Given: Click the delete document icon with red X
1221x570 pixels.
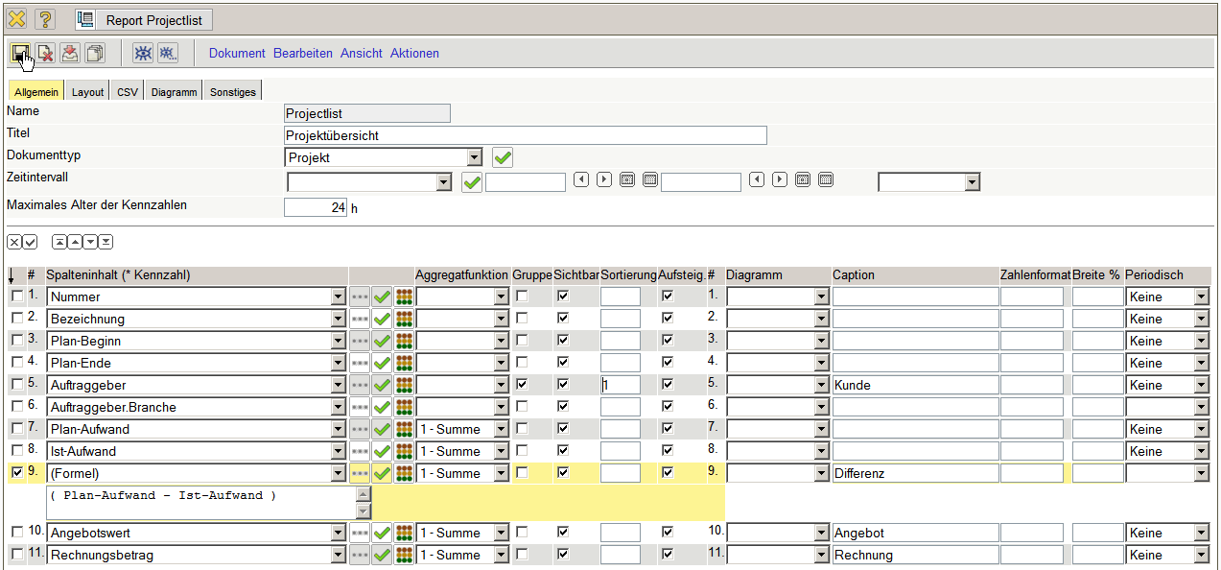Looking at the screenshot, I should [45, 54].
